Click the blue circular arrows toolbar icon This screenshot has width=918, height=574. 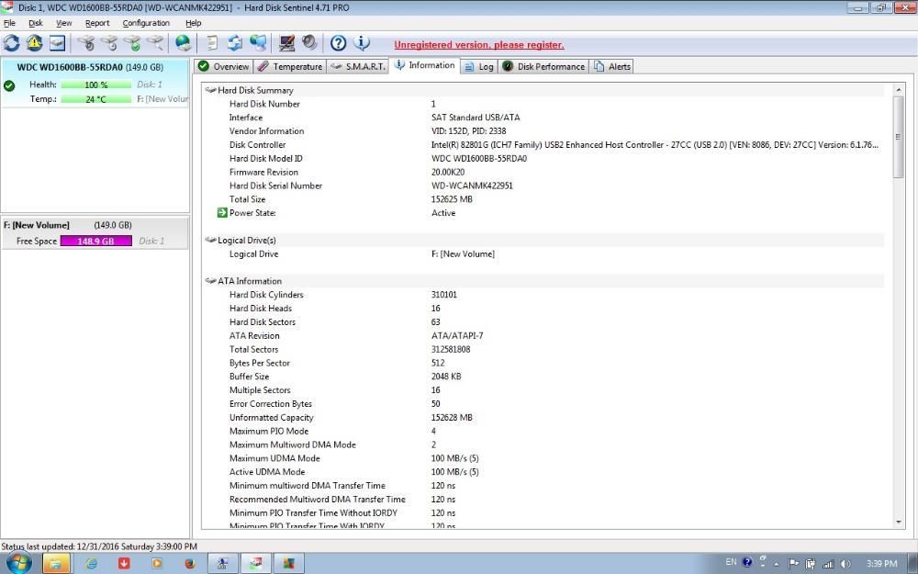(x=235, y=43)
